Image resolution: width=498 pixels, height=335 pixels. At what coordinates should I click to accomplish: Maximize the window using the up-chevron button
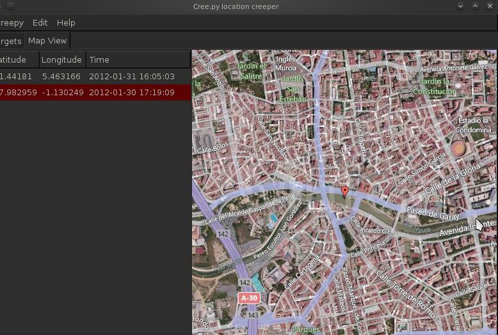pyautogui.click(x=475, y=6)
